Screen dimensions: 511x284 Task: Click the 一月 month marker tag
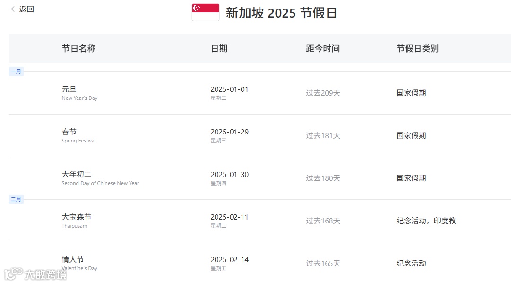click(x=16, y=71)
